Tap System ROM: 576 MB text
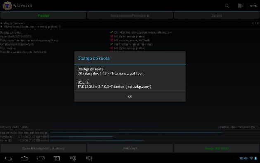The width and height of the screenshot is (260, 163). pos(24,133)
